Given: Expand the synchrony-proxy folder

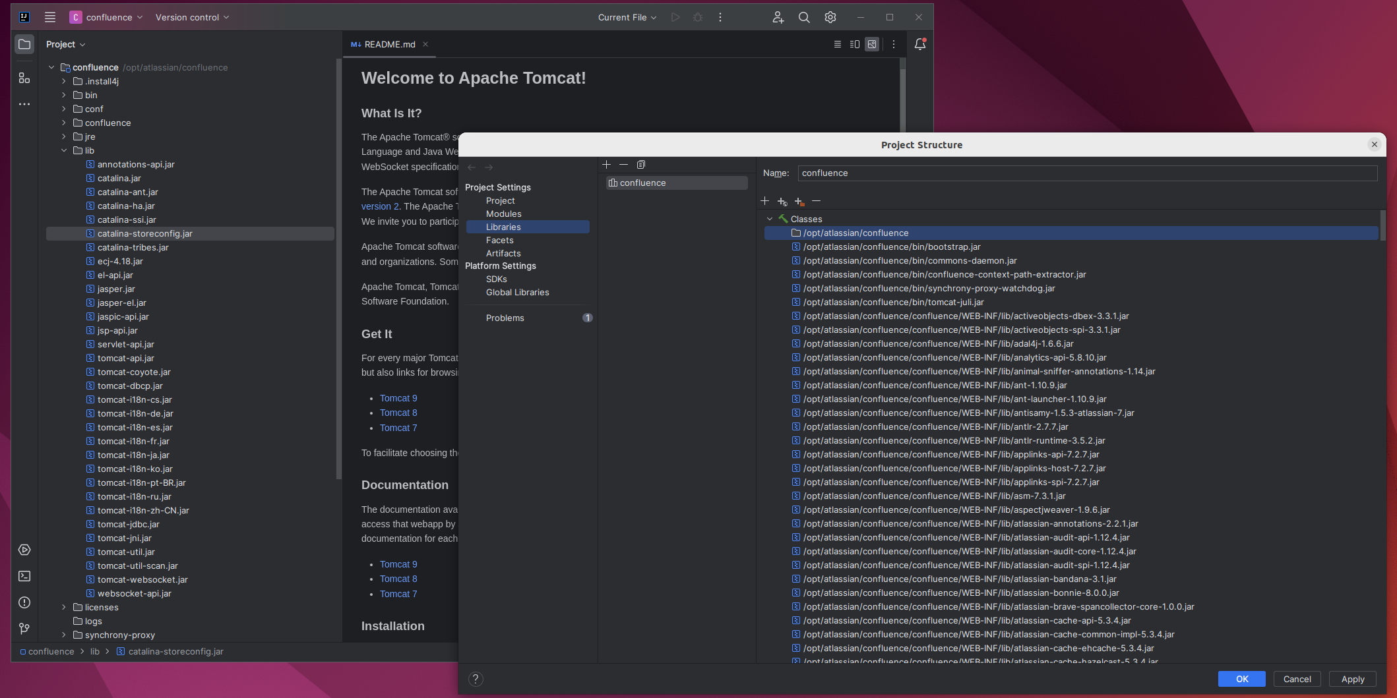Looking at the screenshot, I should [64, 635].
